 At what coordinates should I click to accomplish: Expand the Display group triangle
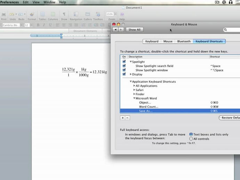click(131, 74)
